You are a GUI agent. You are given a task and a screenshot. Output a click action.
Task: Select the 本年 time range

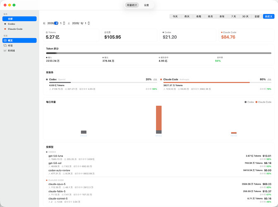(222, 17)
